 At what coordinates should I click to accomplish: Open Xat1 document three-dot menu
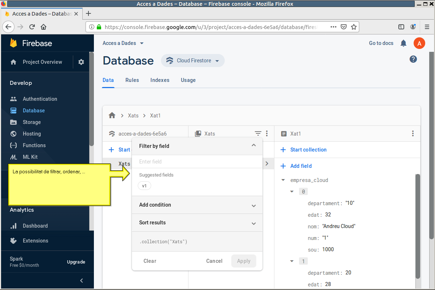point(413,133)
